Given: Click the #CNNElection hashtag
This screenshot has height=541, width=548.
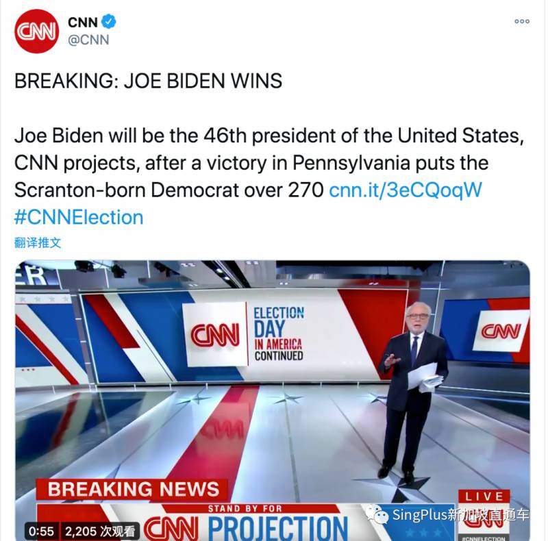Looking at the screenshot, I should [79, 217].
